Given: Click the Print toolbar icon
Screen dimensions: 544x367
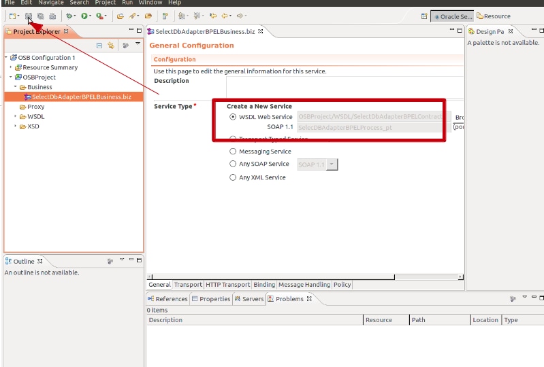Looking at the screenshot, I should point(52,16).
